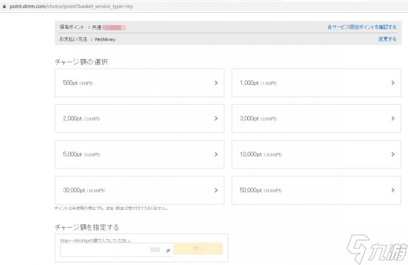
Task: Select the 5,000pt charge option
Action: (x=139, y=154)
